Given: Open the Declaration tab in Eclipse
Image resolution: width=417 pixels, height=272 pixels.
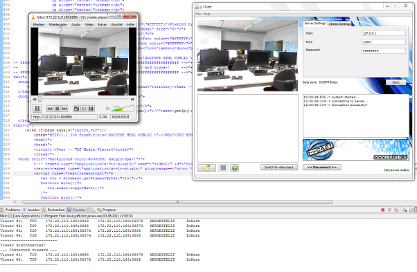Looking at the screenshot, I should coord(53,210).
